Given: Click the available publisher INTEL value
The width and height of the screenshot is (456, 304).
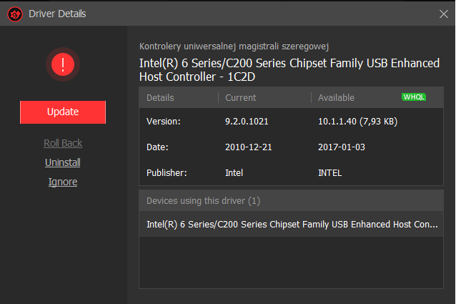Looking at the screenshot, I should coord(329,173).
